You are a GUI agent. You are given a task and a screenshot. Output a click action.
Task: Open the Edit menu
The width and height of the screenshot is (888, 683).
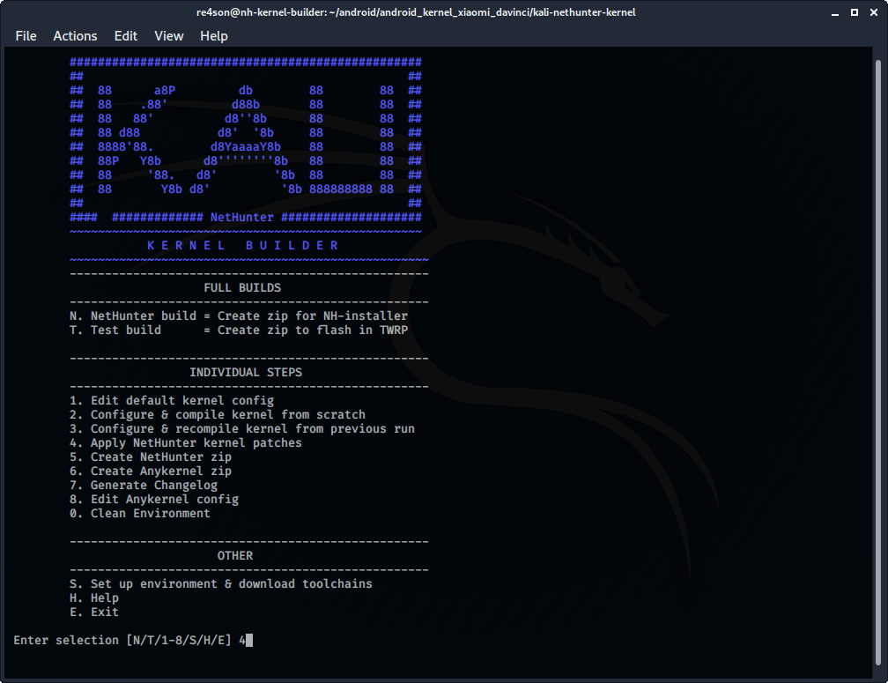[x=126, y=36]
